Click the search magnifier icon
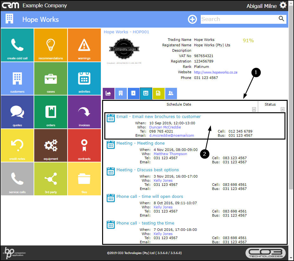294x261 pixels. click(x=281, y=19)
